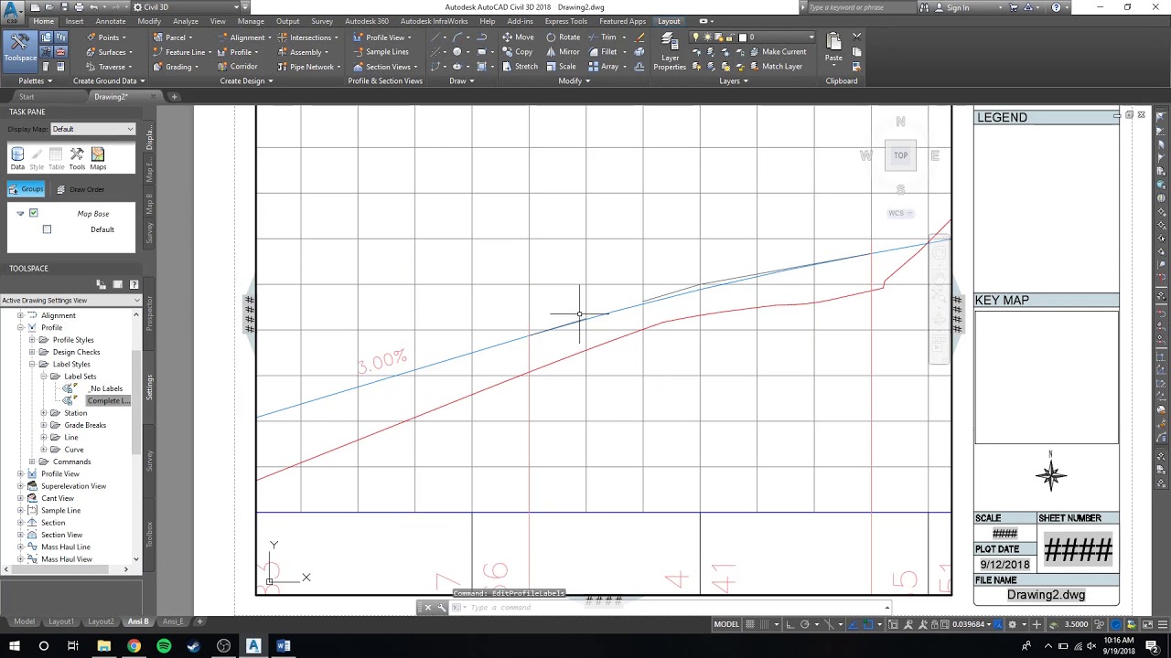Click the Move tool
The width and height of the screenshot is (1171, 658).
tap(518, 37)
